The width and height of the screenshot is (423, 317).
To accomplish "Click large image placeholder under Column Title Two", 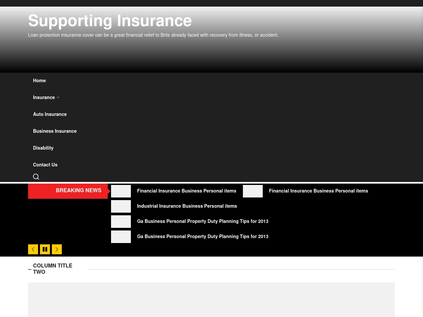I will coord(211,299).
